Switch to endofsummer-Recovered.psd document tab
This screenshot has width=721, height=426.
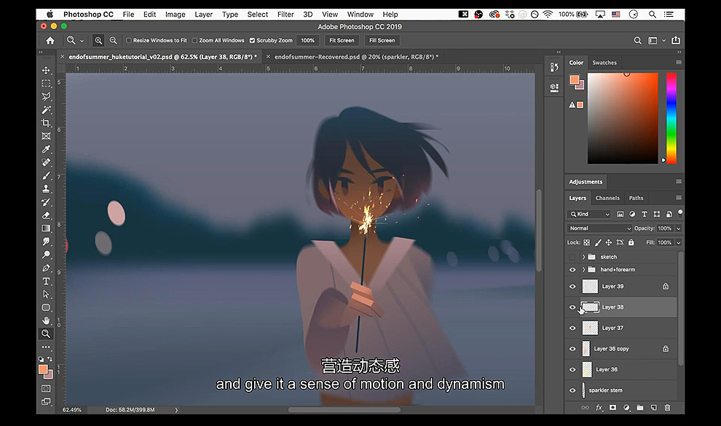click(x=356, y=57)
